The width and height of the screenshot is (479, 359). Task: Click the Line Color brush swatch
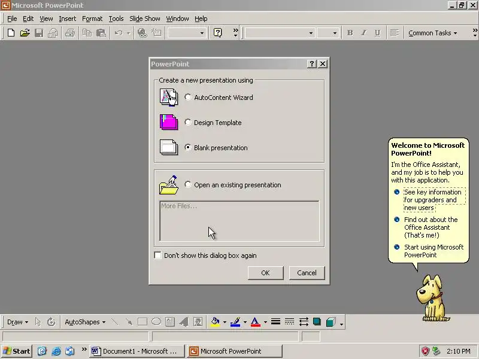pos(235,322)
